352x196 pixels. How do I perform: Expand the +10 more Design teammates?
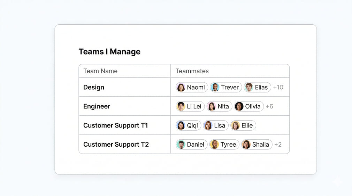[278, 87]
